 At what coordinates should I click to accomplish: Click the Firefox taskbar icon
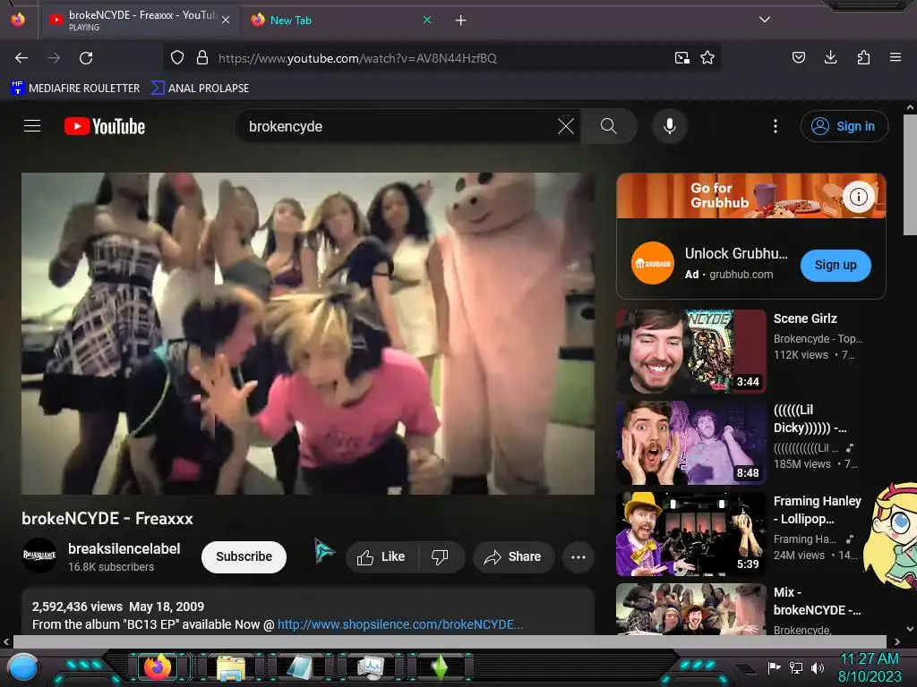(158, 667)
